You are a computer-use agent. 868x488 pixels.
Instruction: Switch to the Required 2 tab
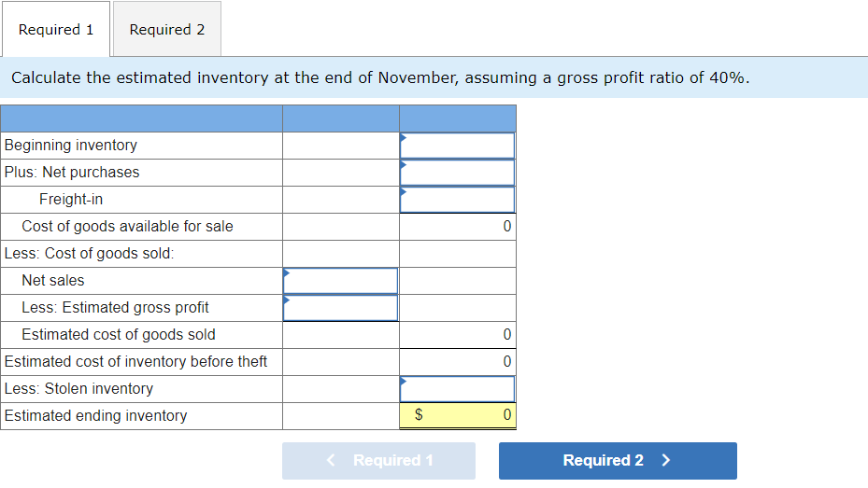pos(167,30)
